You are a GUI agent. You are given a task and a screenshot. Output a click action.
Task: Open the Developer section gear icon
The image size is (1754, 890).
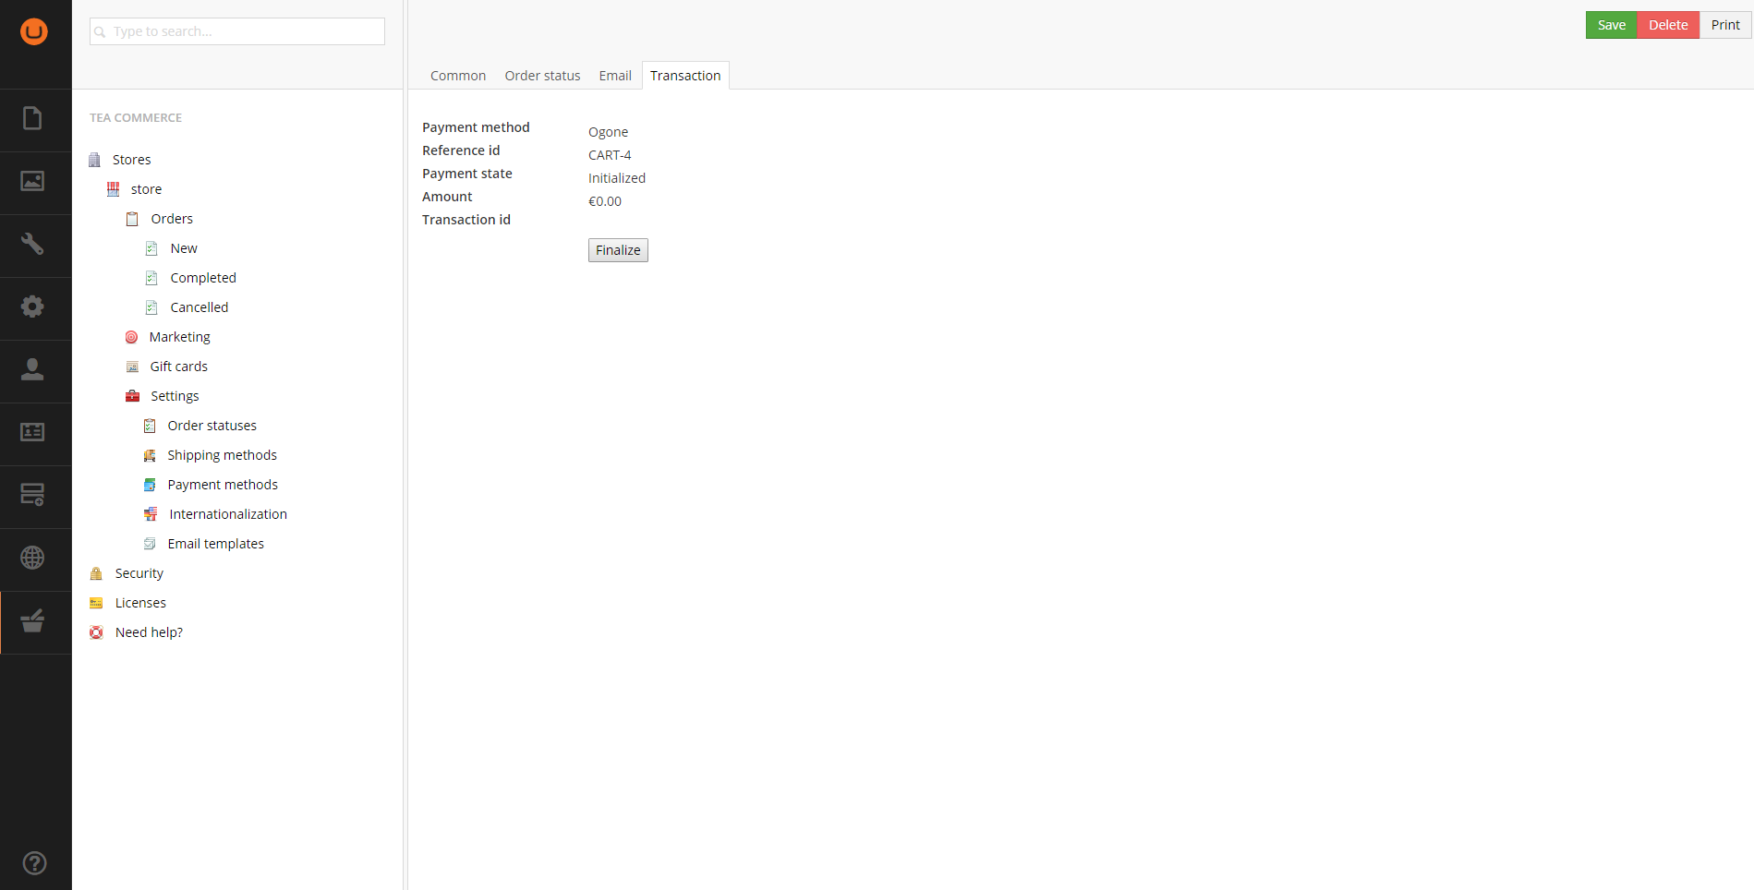point(32,307)
